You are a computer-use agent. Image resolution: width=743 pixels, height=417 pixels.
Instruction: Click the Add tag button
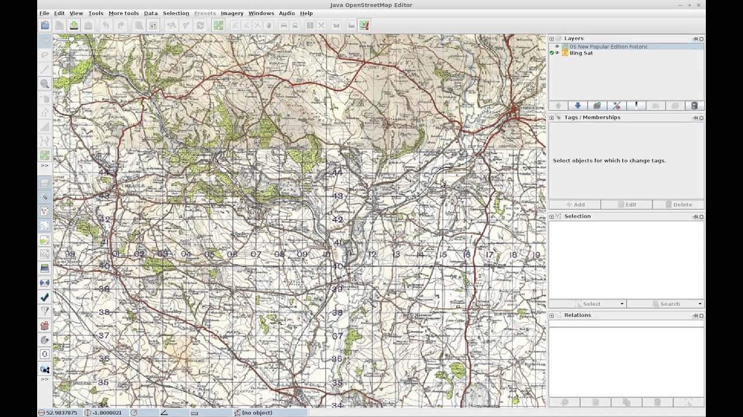click(x=575, y=205)
